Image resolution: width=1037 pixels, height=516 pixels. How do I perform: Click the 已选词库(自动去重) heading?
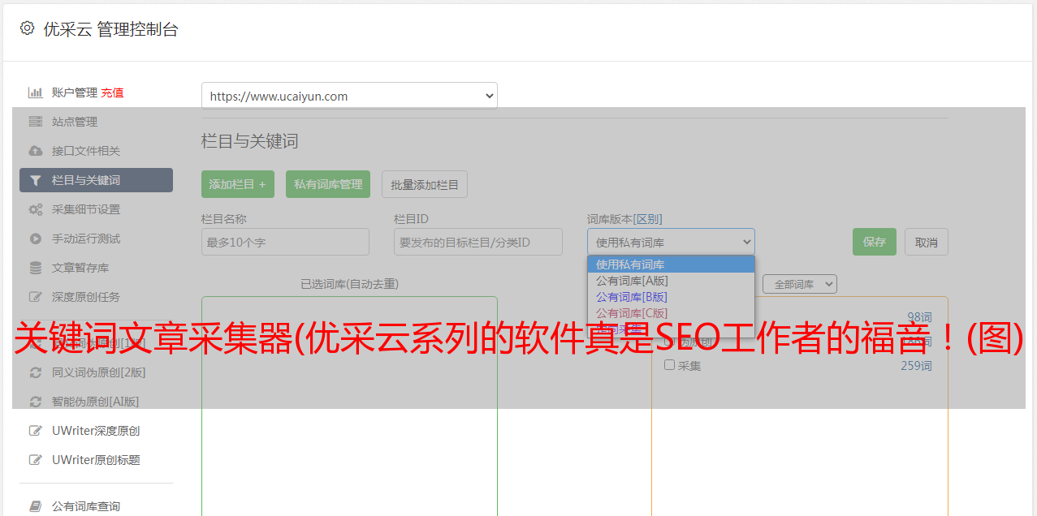click(349, 284)
